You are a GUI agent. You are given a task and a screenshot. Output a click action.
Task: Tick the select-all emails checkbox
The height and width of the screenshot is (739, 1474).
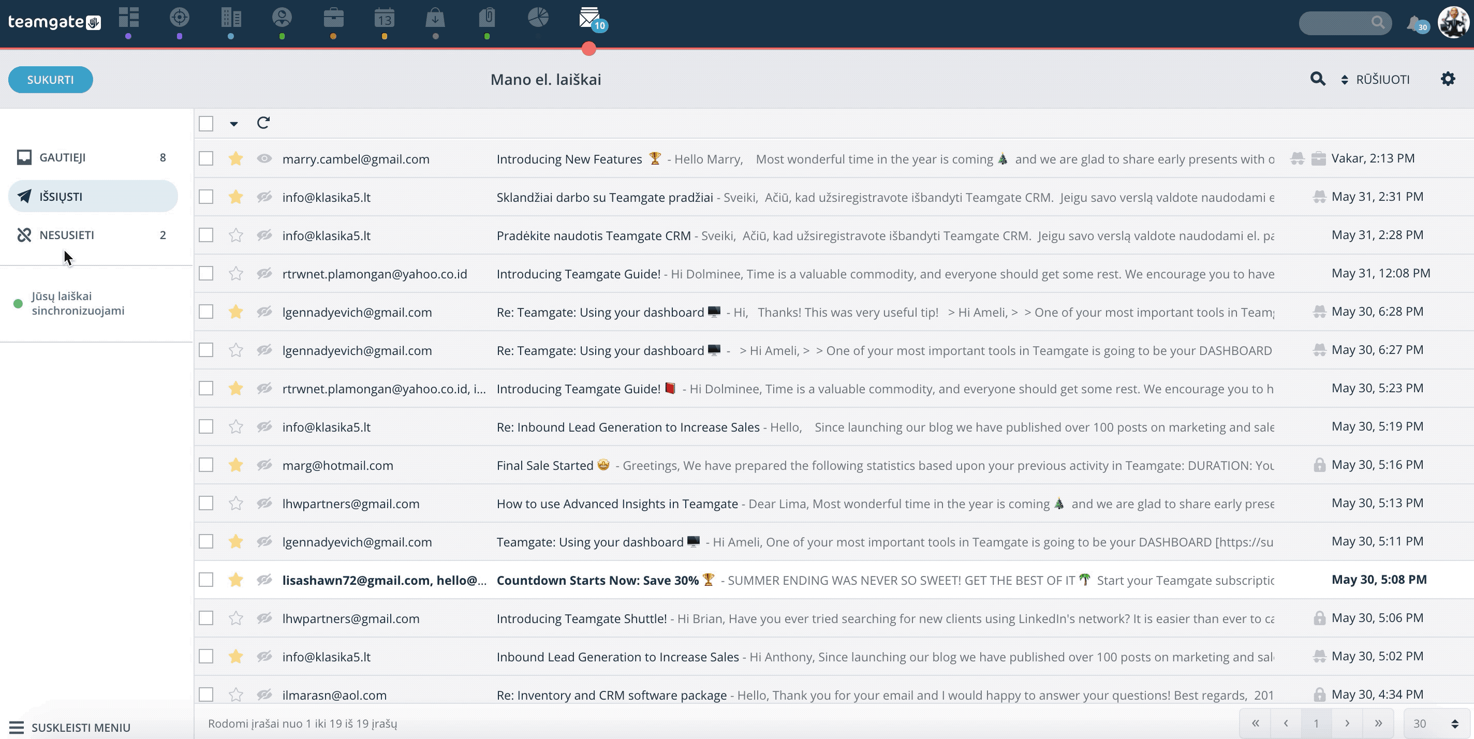tap(206, 124)
